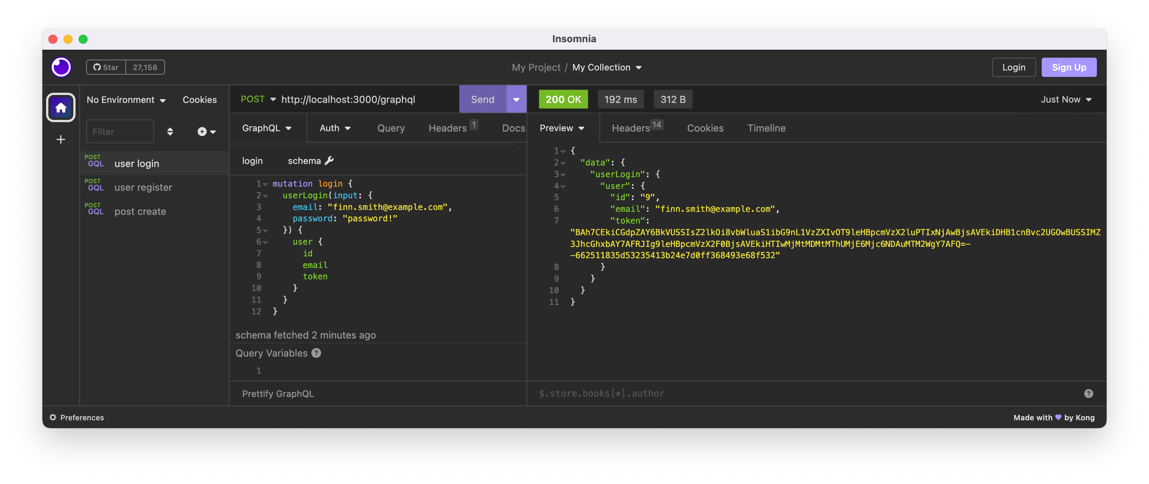Collapse the mutation login line fold arrow

(x=266, y=184)
